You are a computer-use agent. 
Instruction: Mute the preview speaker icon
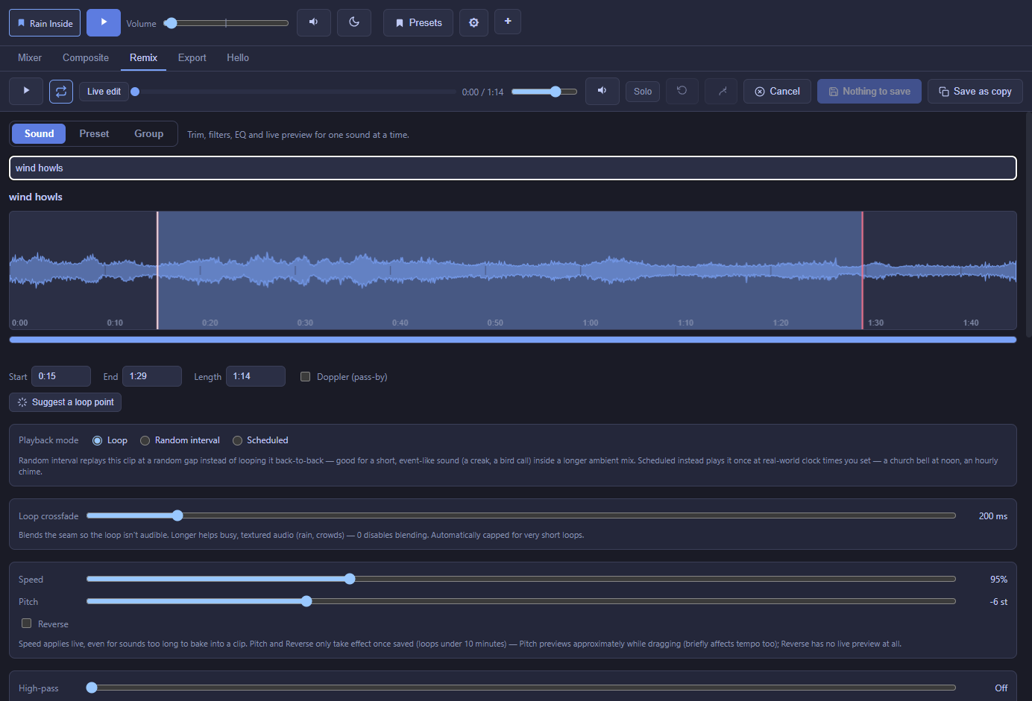[x=602, y=91]
